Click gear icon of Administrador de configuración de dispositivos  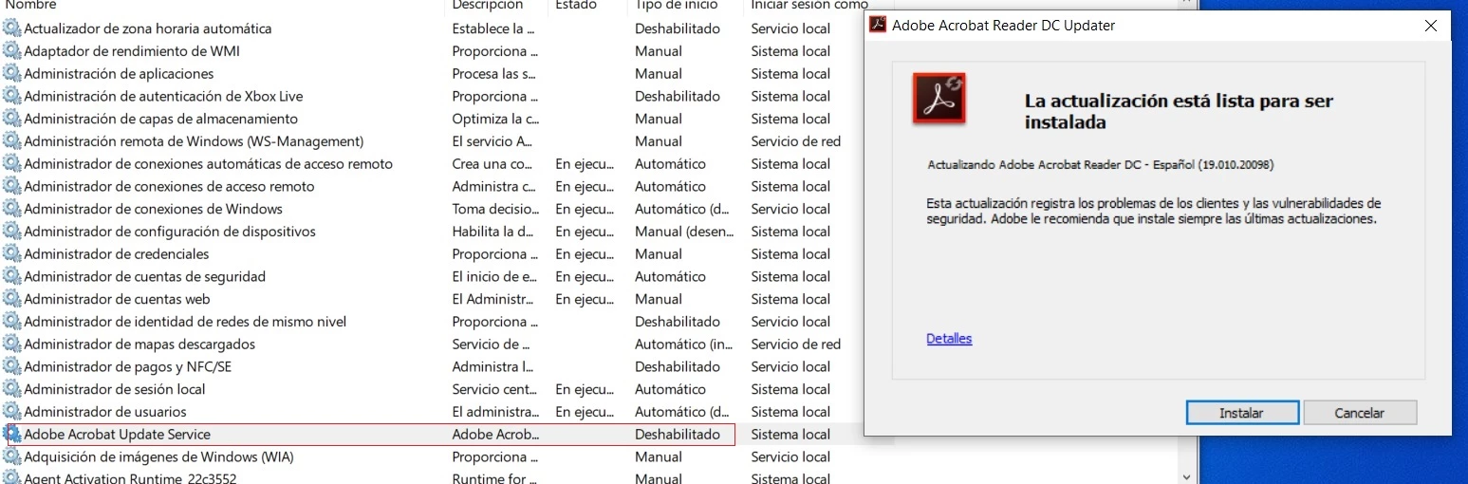click(x=11, y=232)
